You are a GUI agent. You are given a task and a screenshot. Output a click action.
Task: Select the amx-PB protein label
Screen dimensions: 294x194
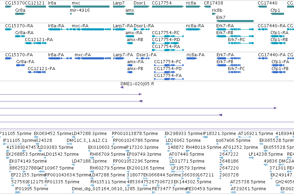pyautogui.click(x=135, y=69)
